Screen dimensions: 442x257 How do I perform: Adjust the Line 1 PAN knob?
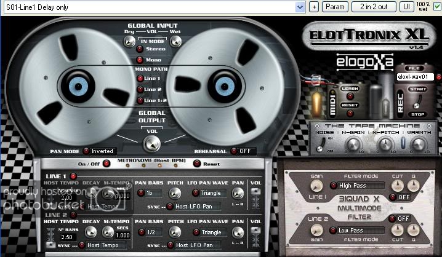[238, 194]
